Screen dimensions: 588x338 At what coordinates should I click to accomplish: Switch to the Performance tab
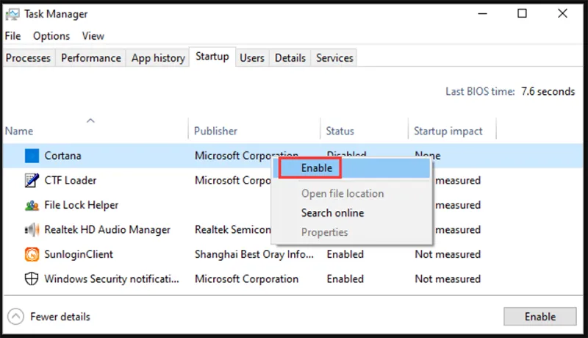coord(91,58)
